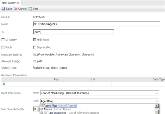165x114 pixels.
Task: Open the Path dropdown arrow
Action: tap(157, 101)
